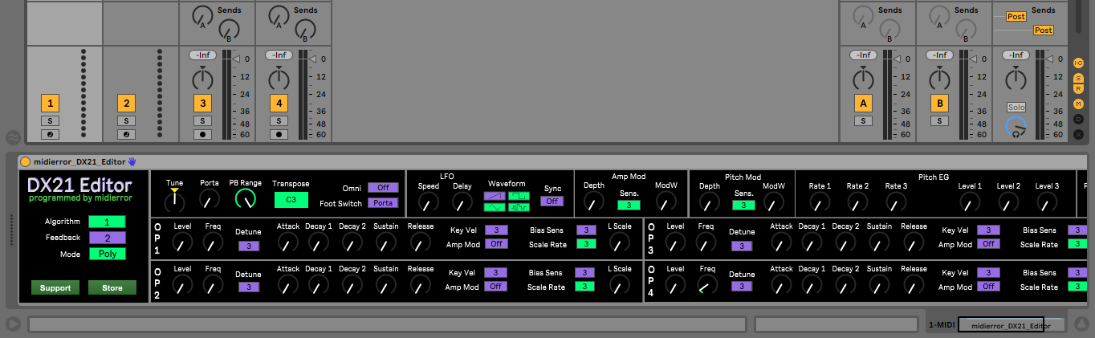Click the hand icon beside the device title

[x=132, y=161]
